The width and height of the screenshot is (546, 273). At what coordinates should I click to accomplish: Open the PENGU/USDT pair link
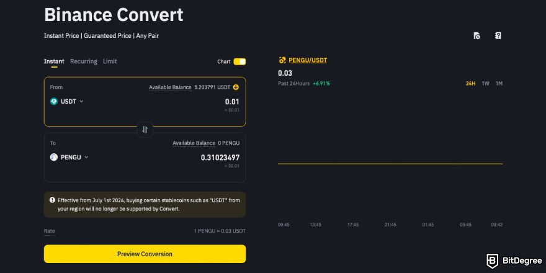coord(308,60)
